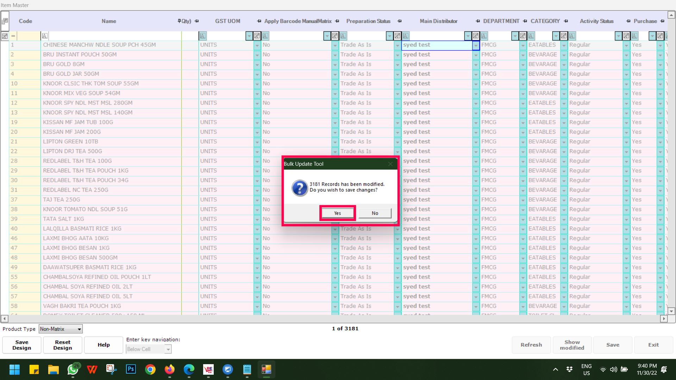Expand the Product Type Non-Matrix dropdown
The image size is (676, 380).
pyautogui.click(x=79, y=329)
